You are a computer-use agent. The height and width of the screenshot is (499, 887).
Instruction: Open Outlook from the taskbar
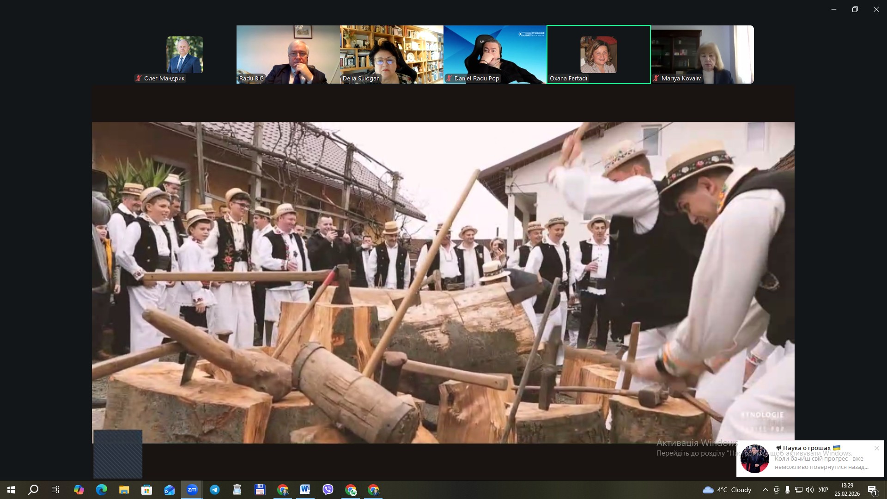169,490
